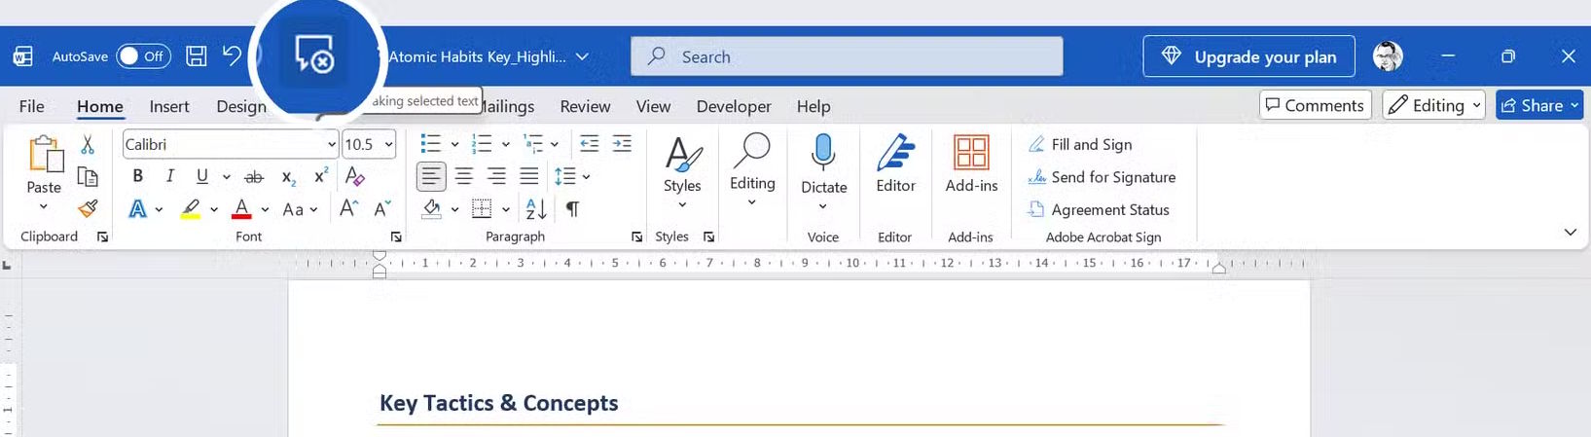Justify paragraph text
1591x437 pixels.
click(x=528, y=176)
